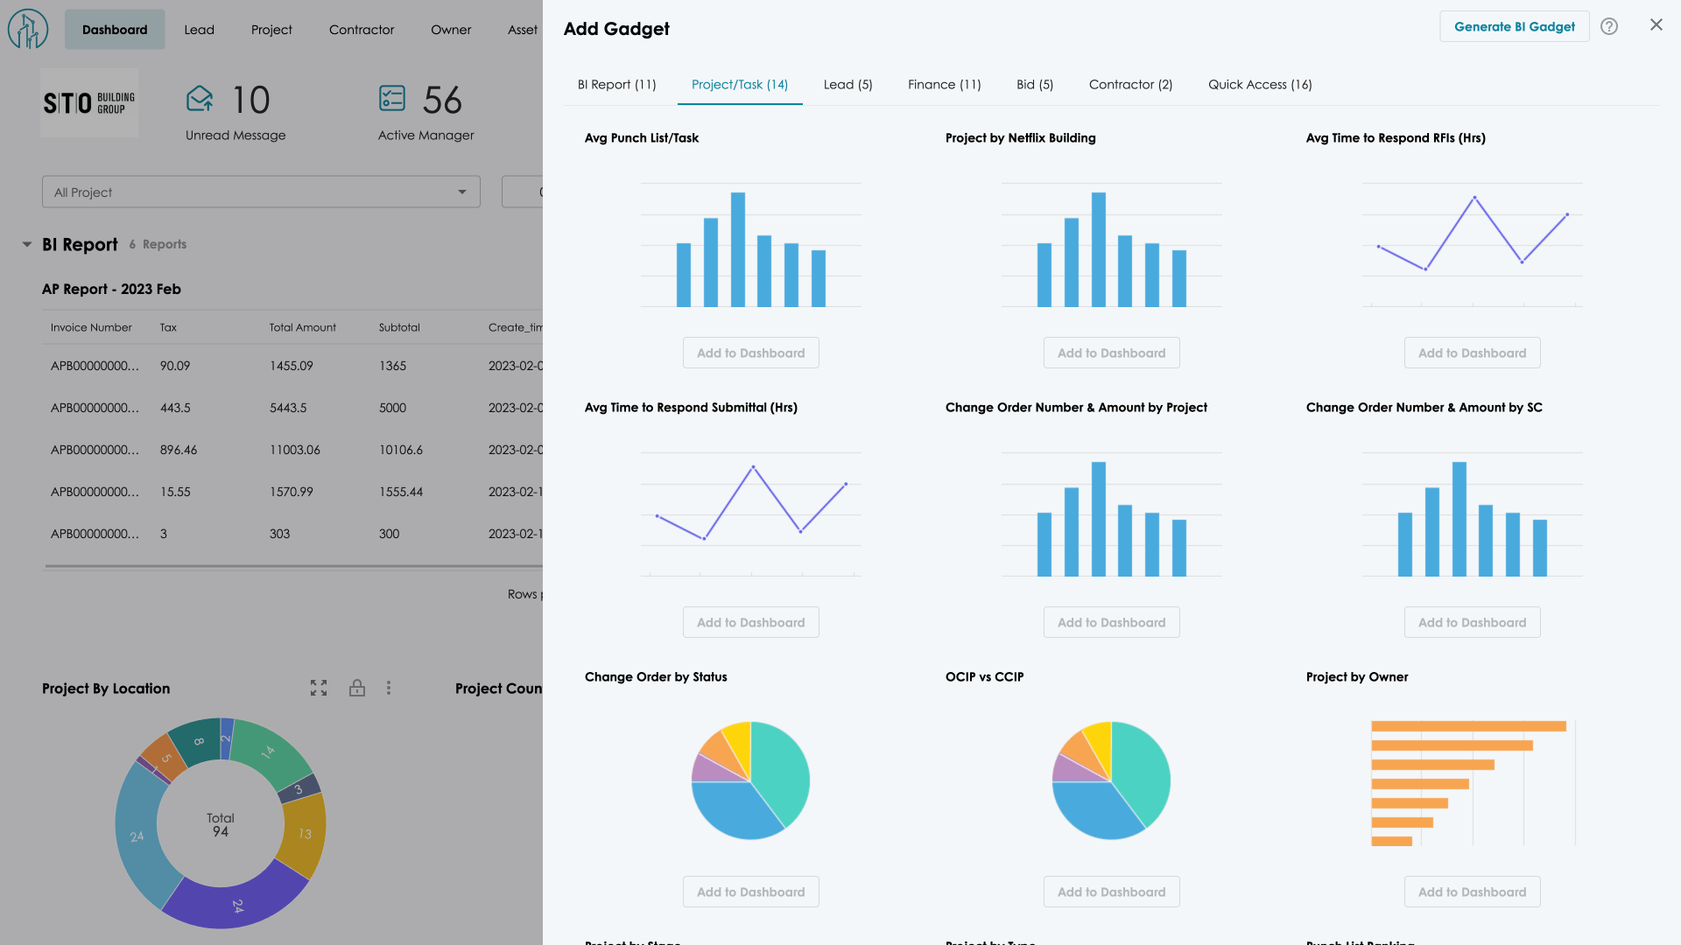
Task: Click the Avg Time to Respond RFIs chart
Action: point(1472,245)
